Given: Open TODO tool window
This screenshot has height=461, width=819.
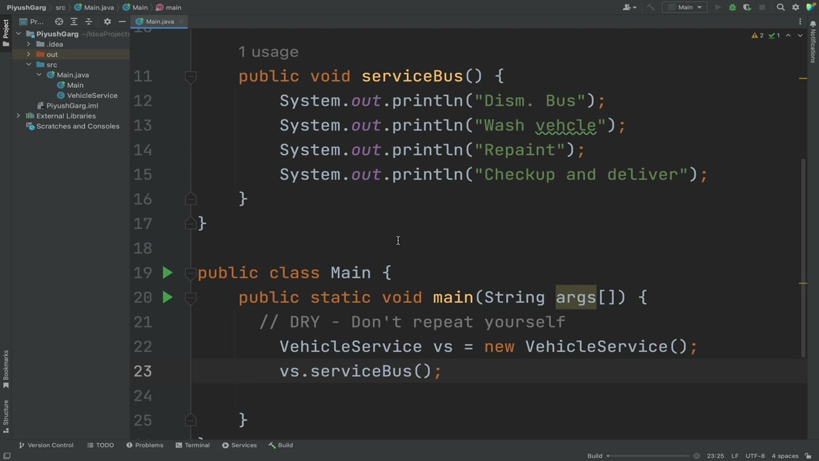Looking at the screenshot, I should coord(100,445).
